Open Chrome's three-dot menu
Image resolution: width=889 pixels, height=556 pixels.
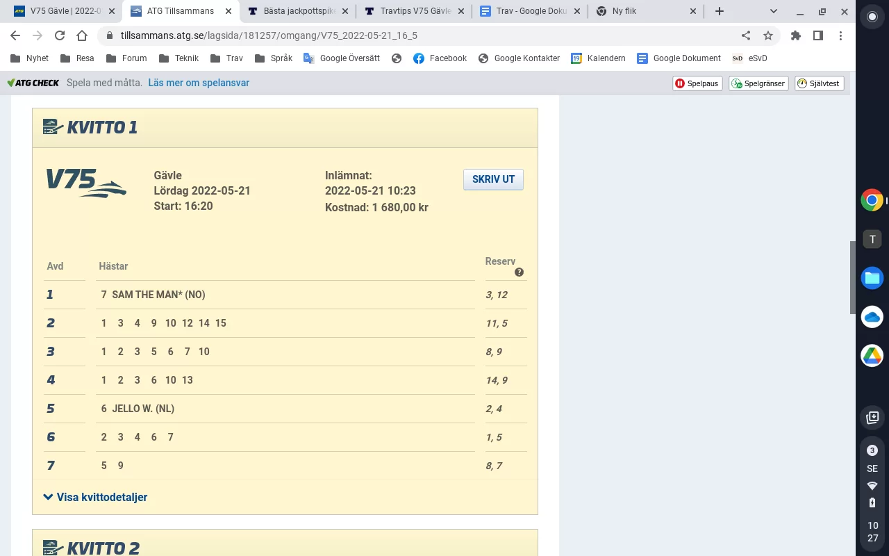[841, 35]
